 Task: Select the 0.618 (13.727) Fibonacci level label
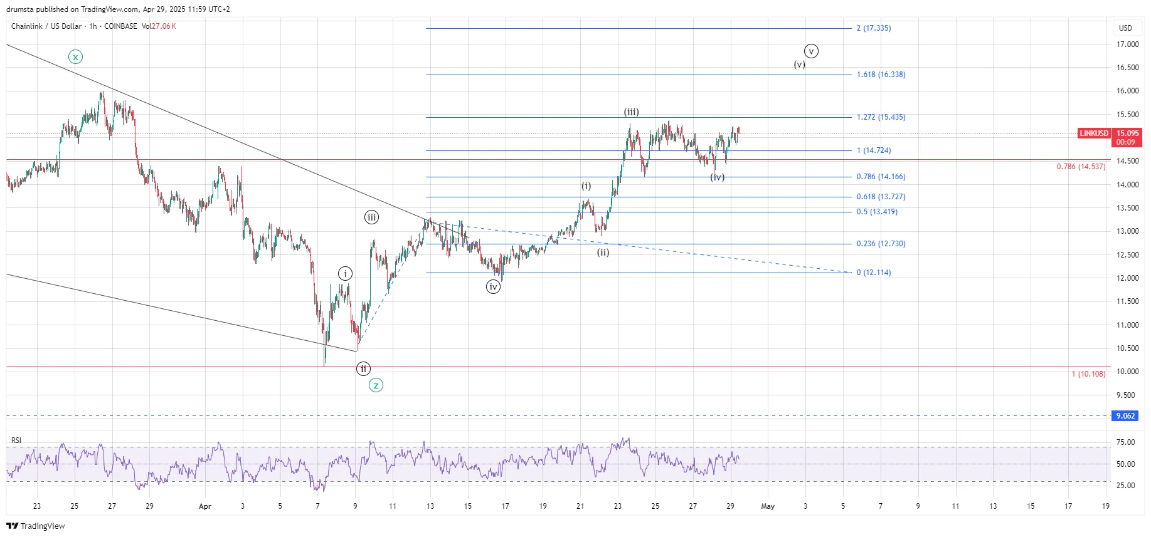881,197
